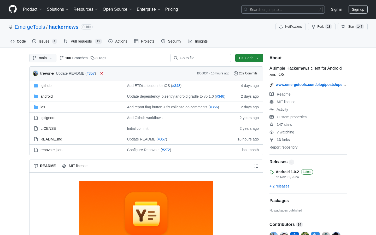Click the tag icon beside Android 1.0.2
This screenshot has height=235, width=376.
coord(272,172)
